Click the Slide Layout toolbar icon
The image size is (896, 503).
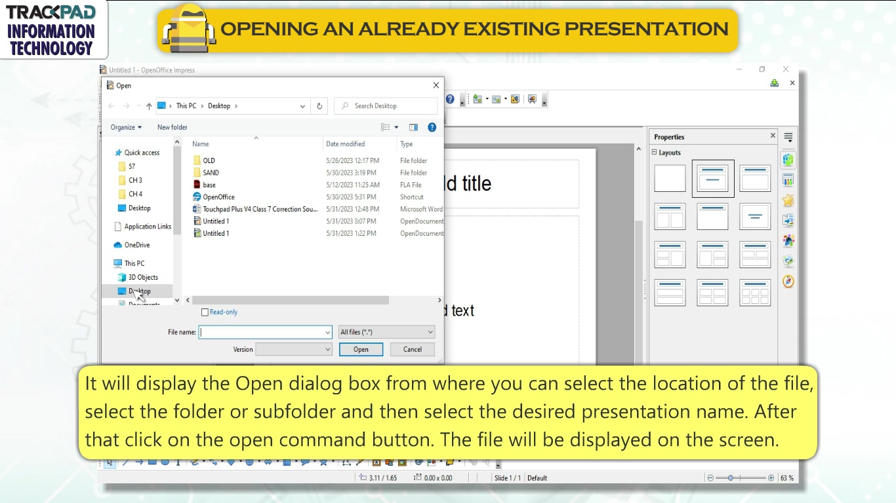(497, 99)
